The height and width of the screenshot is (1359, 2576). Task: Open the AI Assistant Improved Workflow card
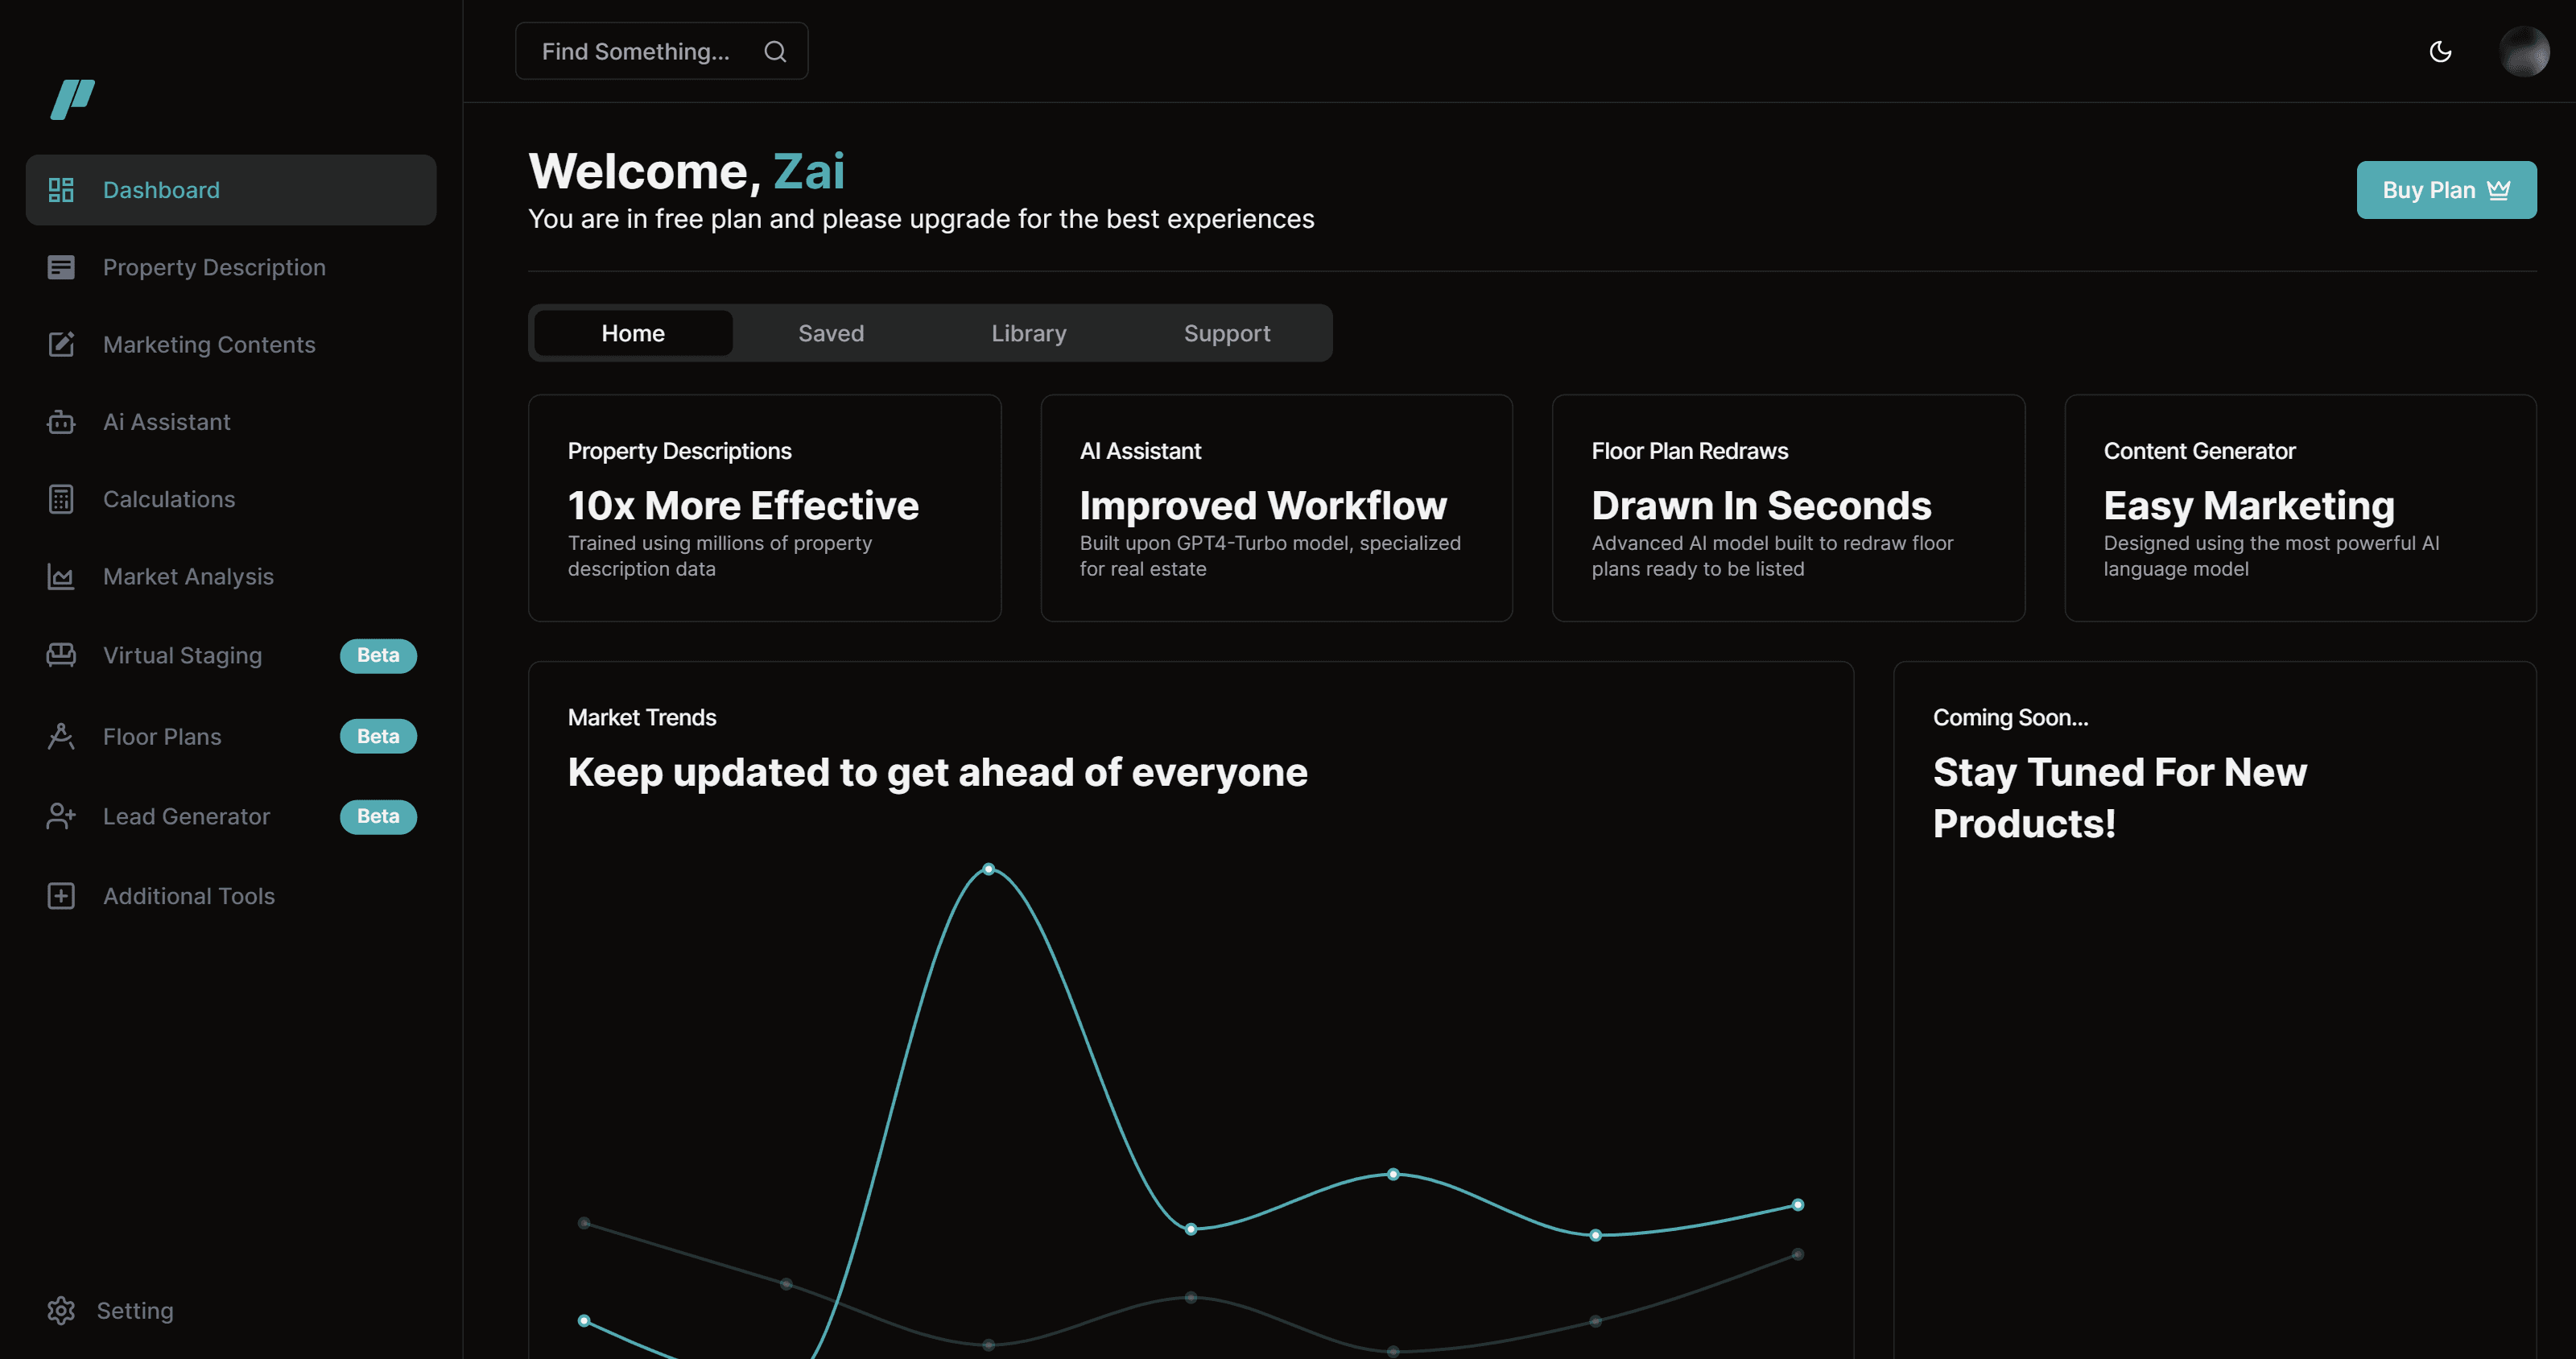pyautogui.click(x=1276, y=508)
